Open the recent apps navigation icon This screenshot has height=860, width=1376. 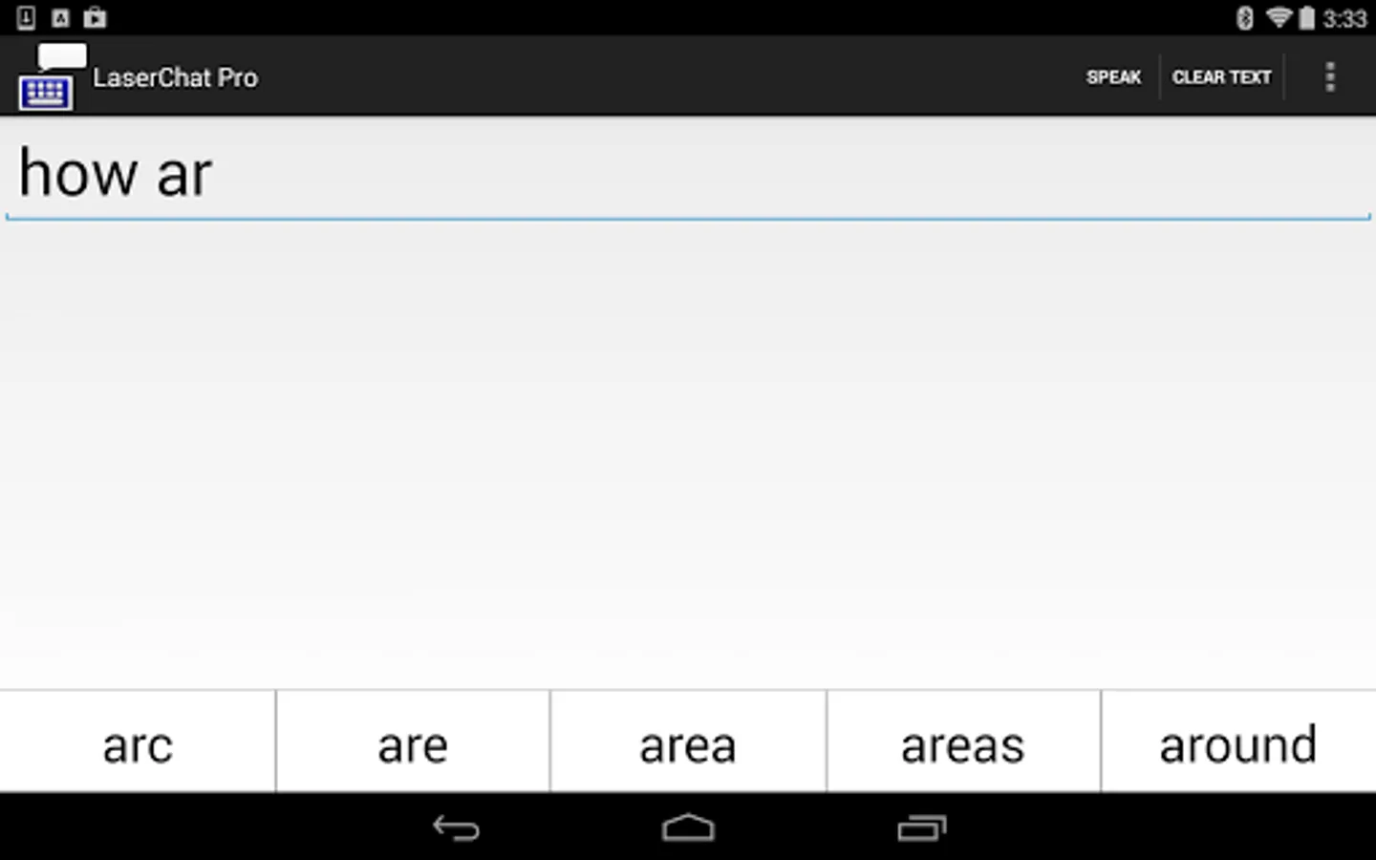coord(921,828)
